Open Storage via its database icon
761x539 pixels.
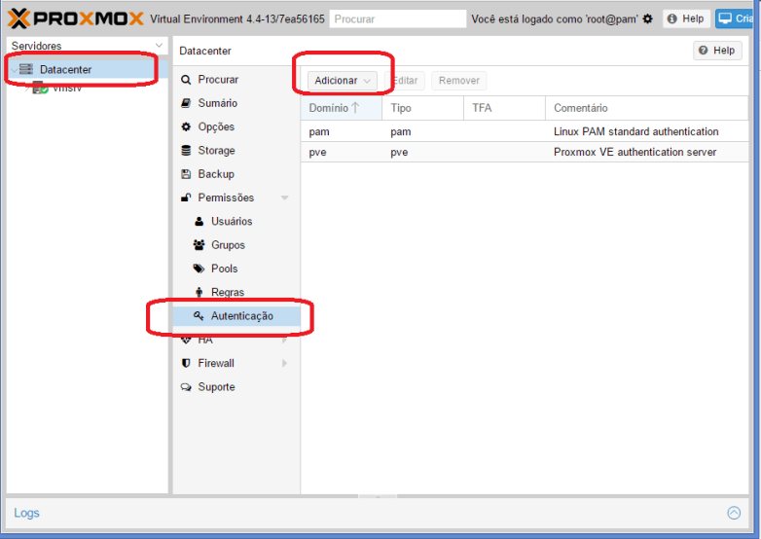(186, 151)
